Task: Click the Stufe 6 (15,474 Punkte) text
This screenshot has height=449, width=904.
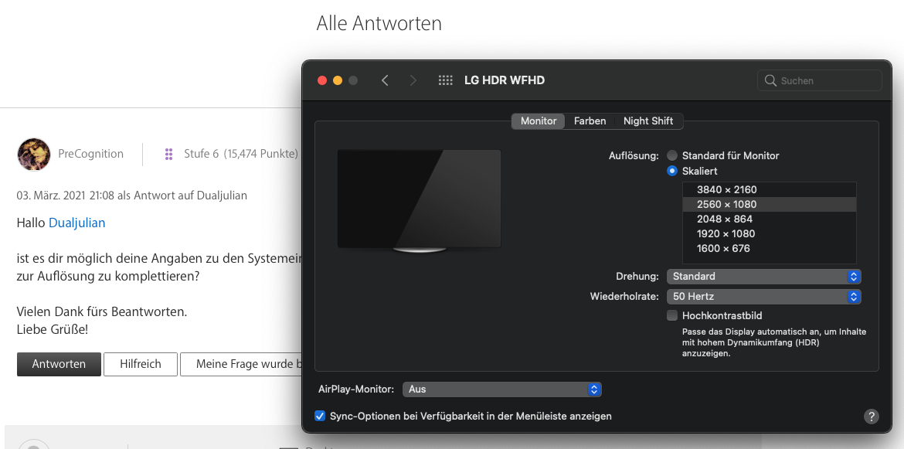Action: tap(240, 154)
